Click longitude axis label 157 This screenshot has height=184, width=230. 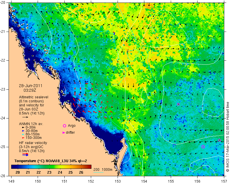click(x=224, y=181)
